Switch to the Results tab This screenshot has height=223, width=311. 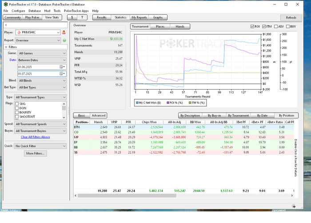tap(102, 17)
